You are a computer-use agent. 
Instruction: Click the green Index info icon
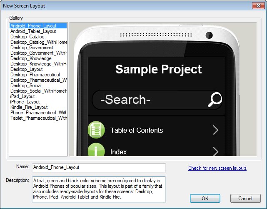tap(96, 150)
